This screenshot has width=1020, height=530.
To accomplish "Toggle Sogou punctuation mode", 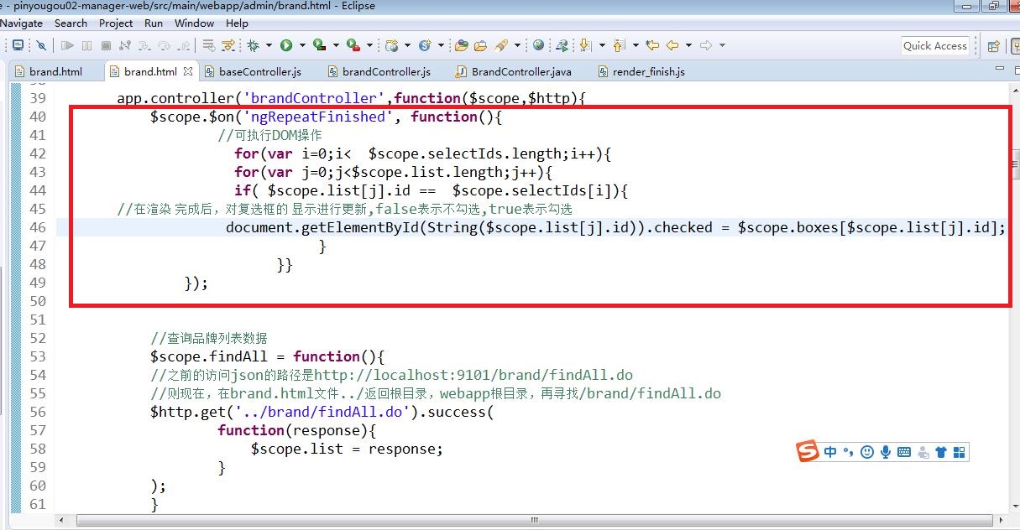I will (x=848, y=452).
